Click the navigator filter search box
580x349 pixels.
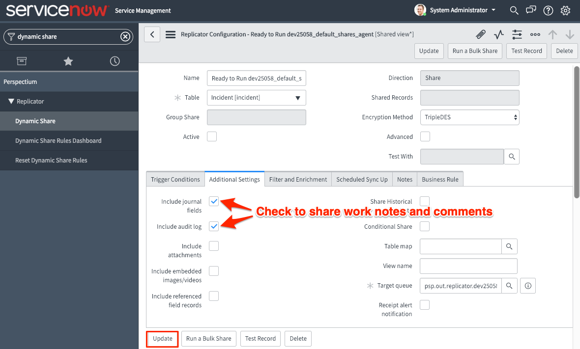click(x=68, y=36)
